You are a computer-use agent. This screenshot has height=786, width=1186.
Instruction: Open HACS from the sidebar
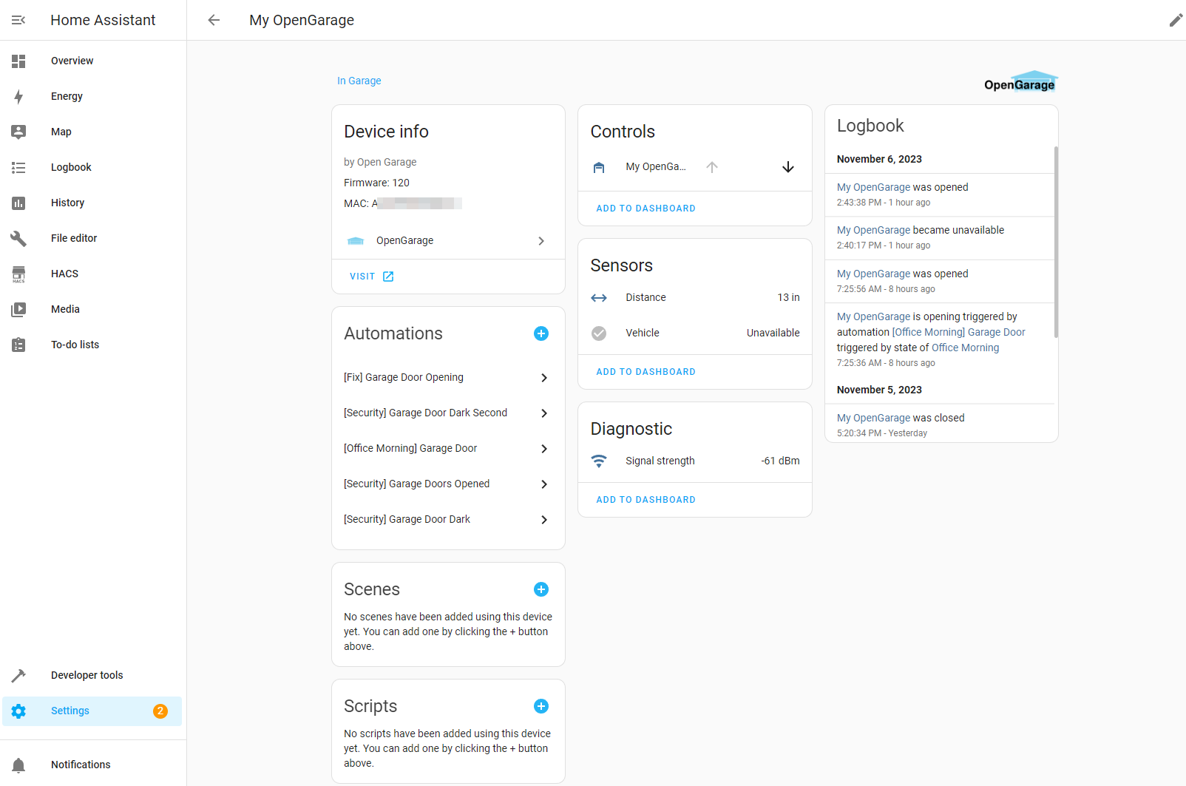coord(93,274)
